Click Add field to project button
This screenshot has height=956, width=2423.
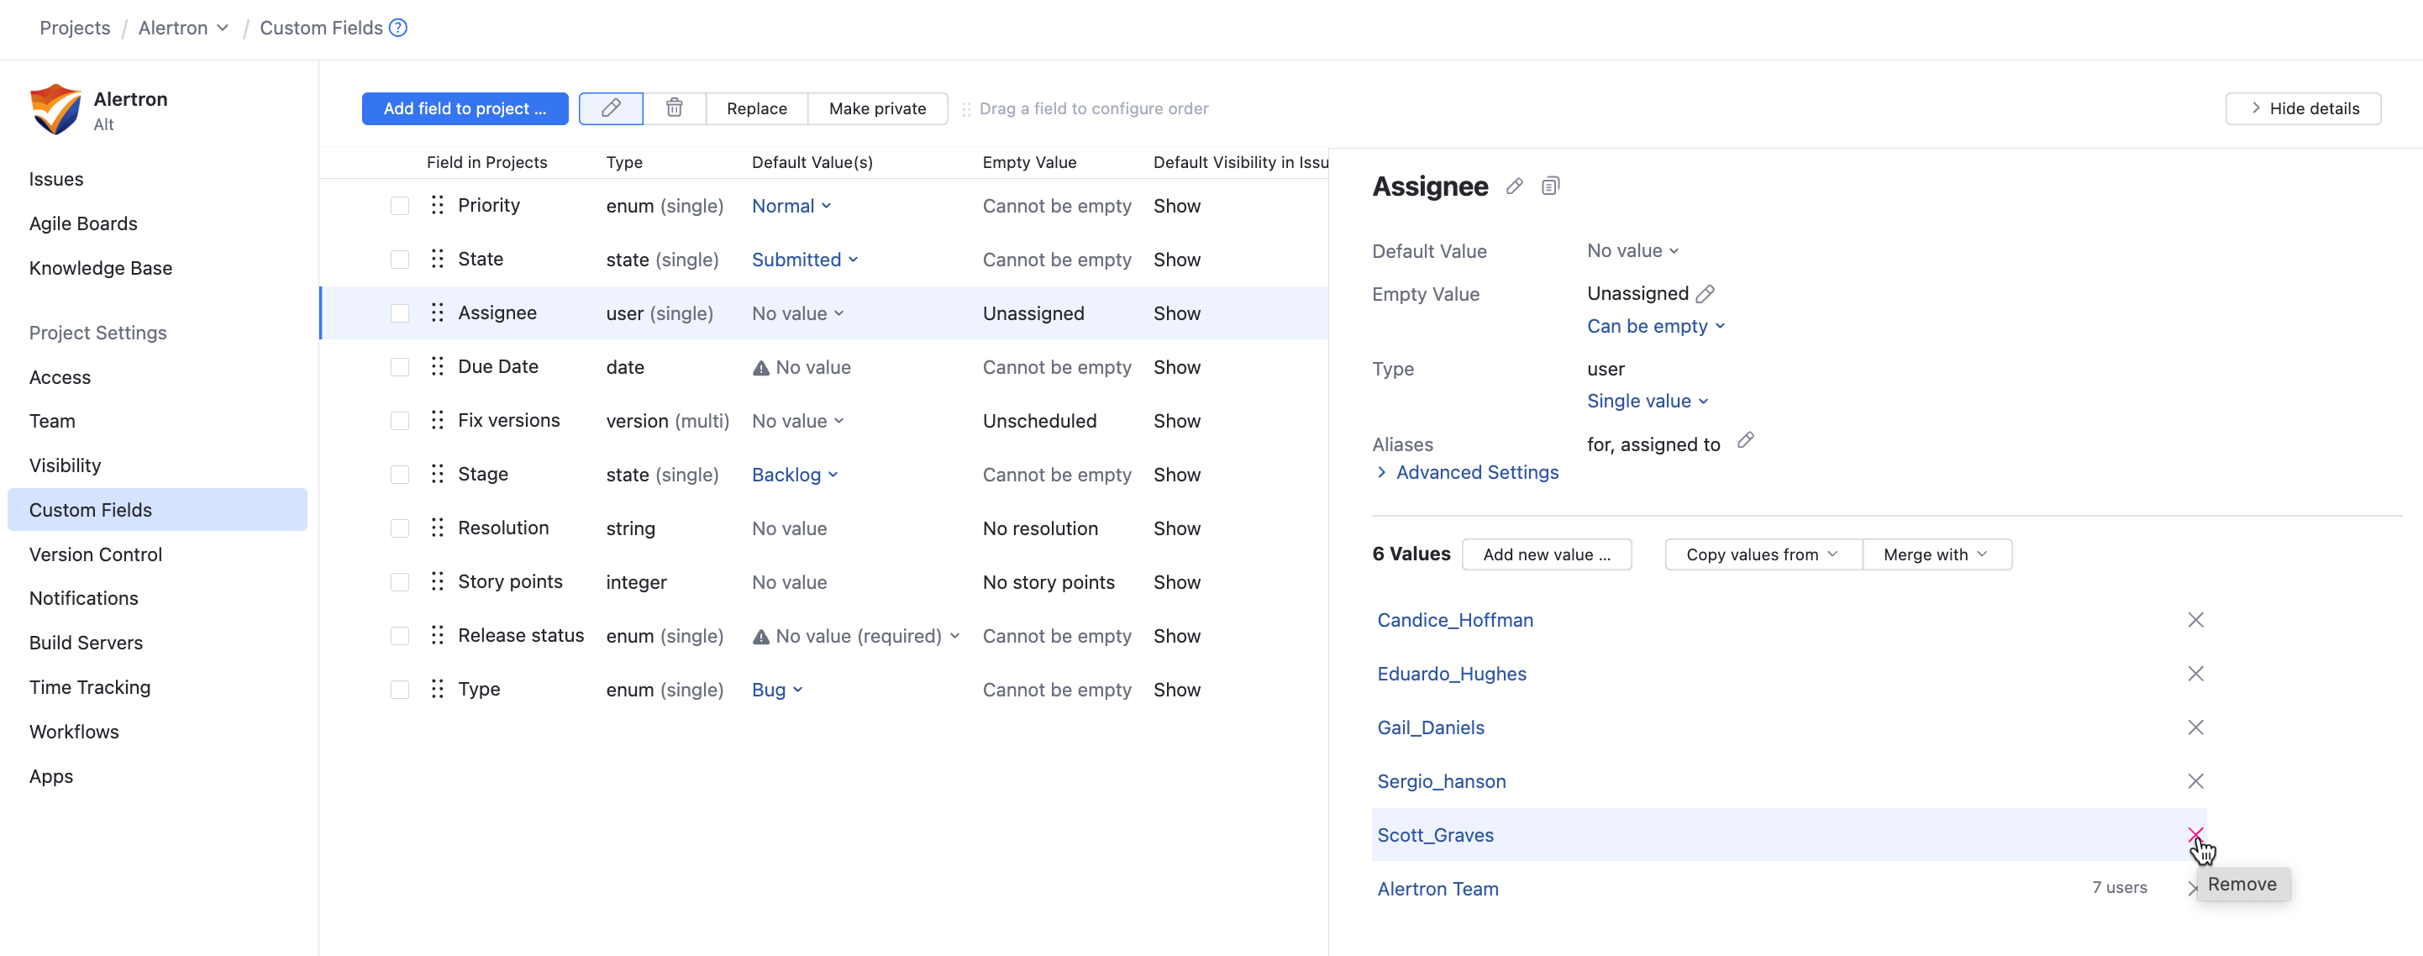[x=464, y=108]
